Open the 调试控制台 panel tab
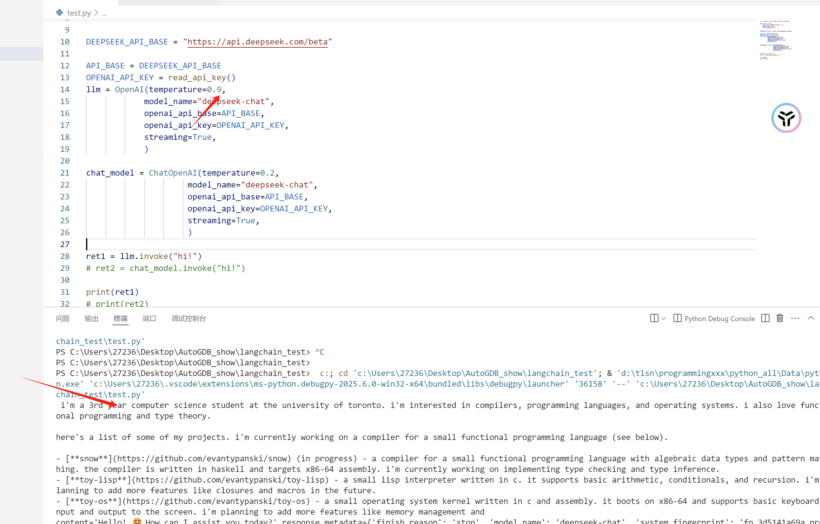This screenshot has height=524, width=820. [189, 319]
